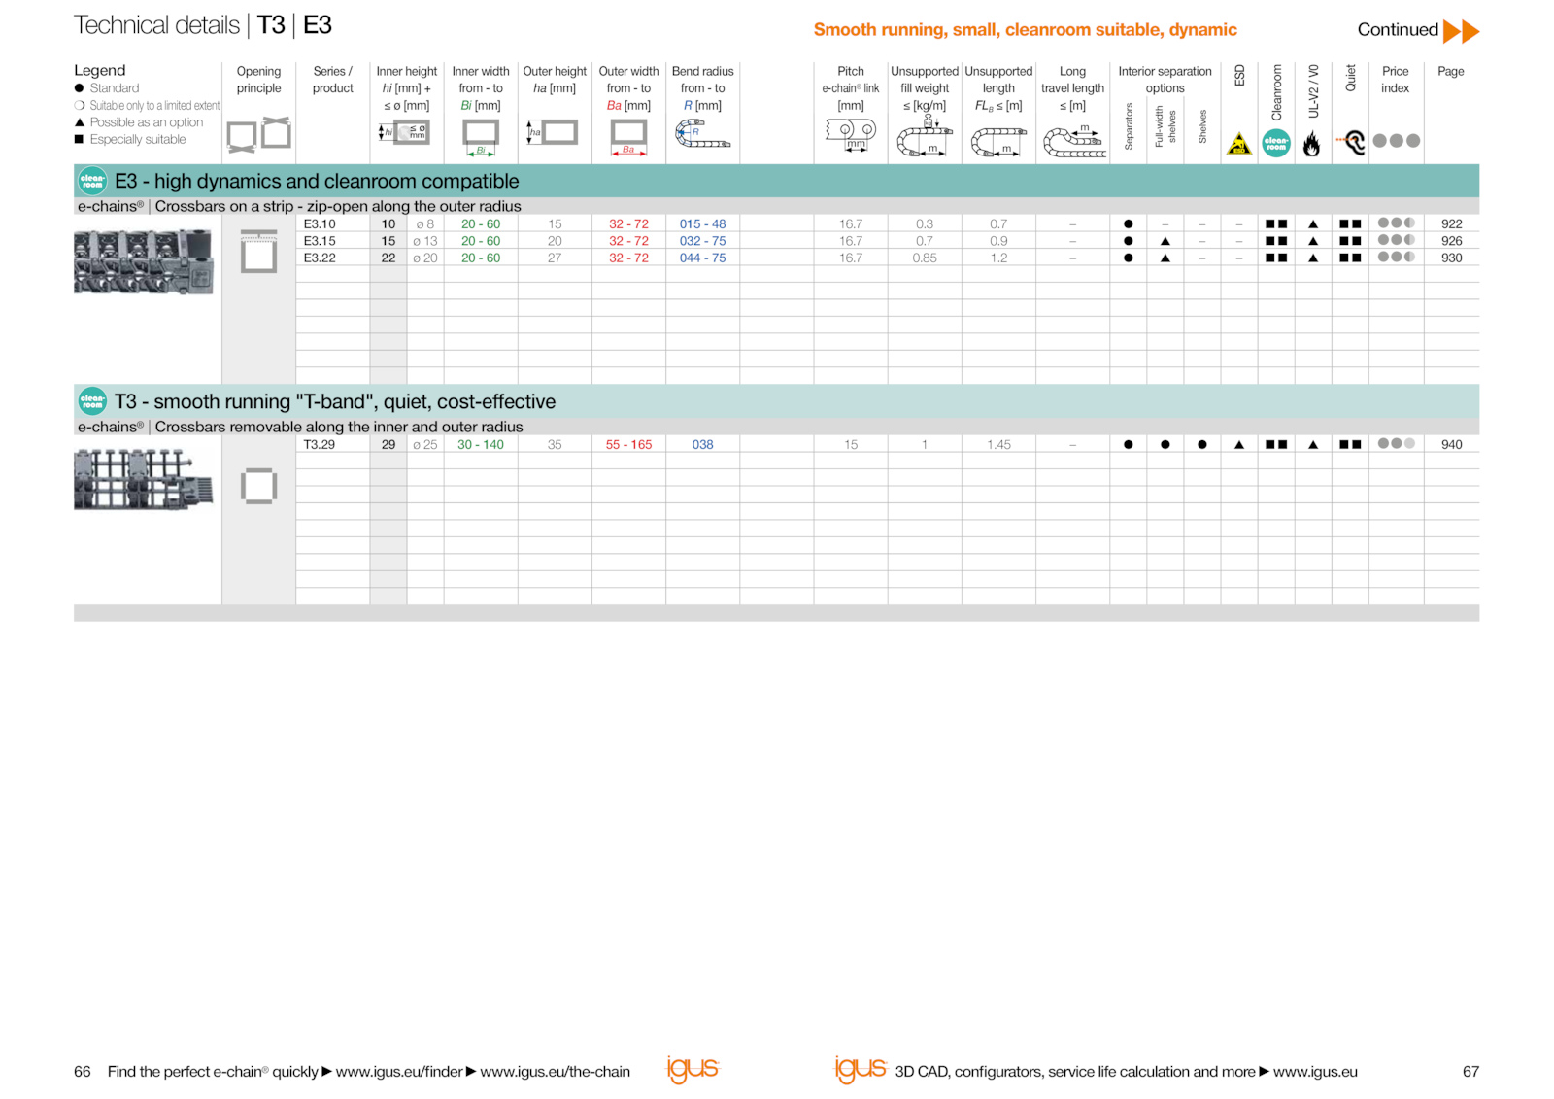Click the T3 opening principle square icon
Viewport: 1554px width, 1099px height.
point(258,486)
